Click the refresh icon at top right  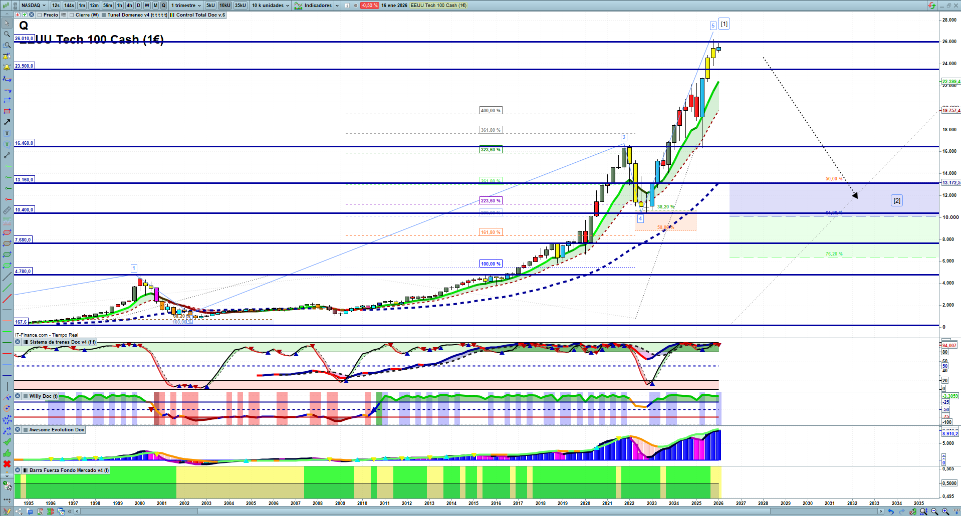pyautogui.click(x=931, y=6)
